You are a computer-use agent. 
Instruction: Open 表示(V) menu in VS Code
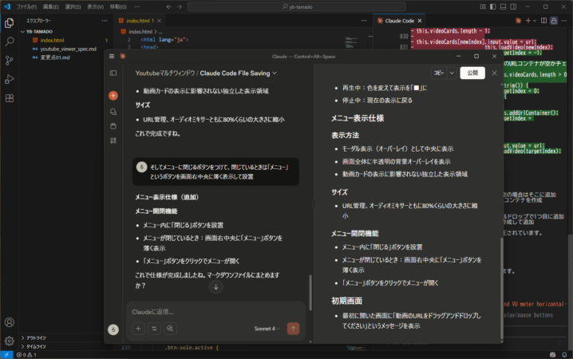(x=95, y=7)
